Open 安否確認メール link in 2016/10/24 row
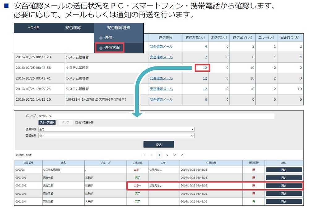The image size is (309, 209). (x=161, y=89)
